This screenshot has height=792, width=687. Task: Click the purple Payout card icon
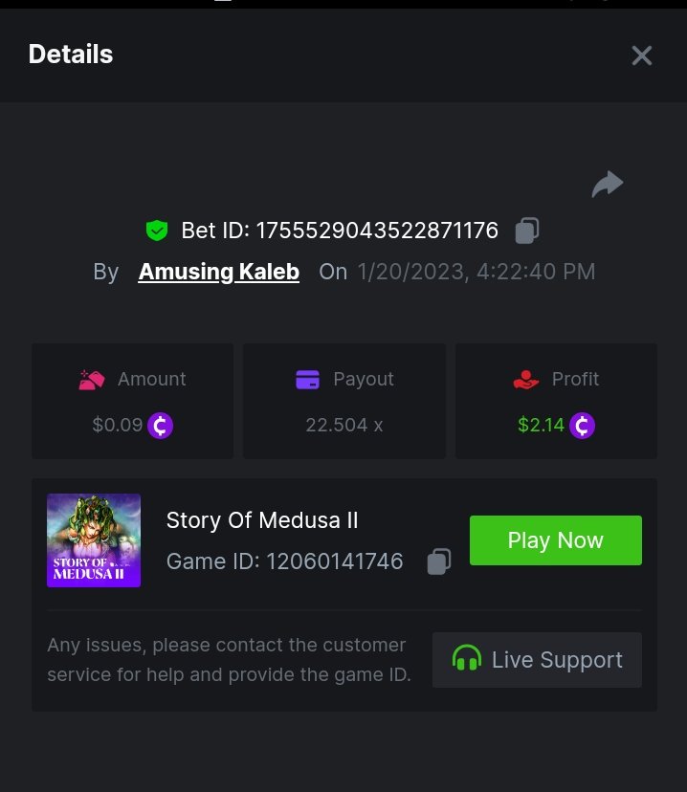pos(307,380)
